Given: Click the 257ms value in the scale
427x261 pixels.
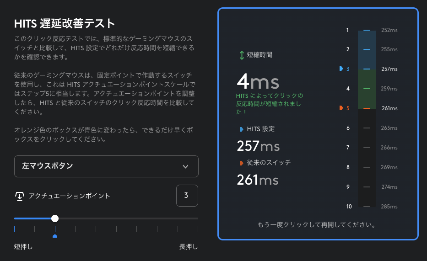Looking at the screenshot, I should pos(389,69).
